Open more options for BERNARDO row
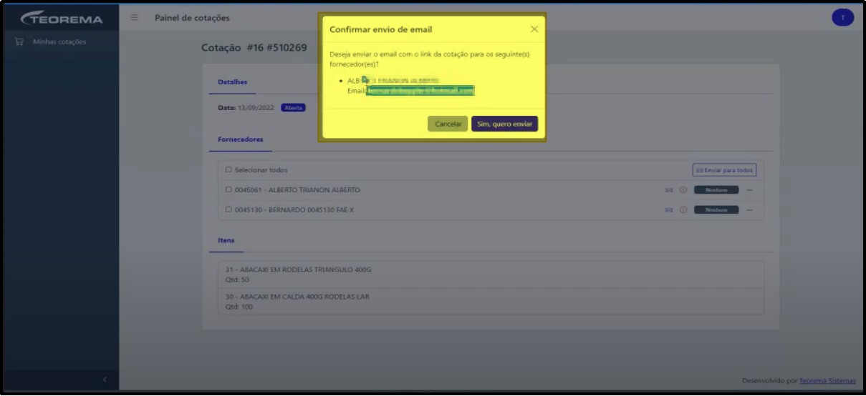This screenshot has height=396, width=866. [749, 209]
